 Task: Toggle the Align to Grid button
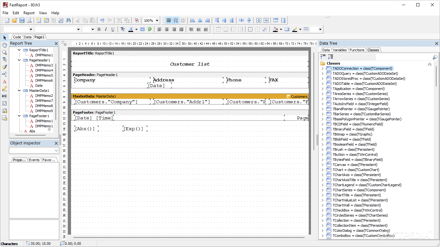click(x=176, y=20)
